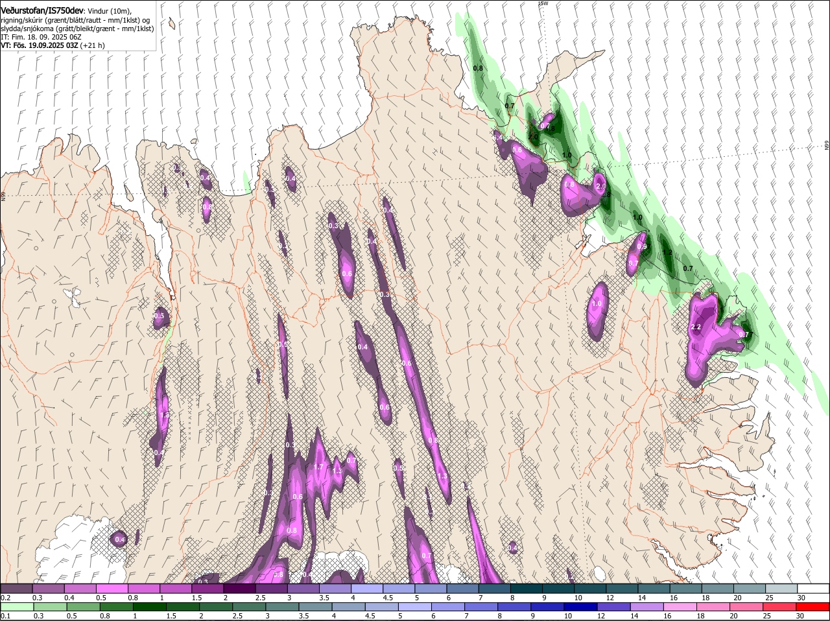Click the 'VT: Fös. 19.09.2025 03Z' valid time

pos(40,45)
